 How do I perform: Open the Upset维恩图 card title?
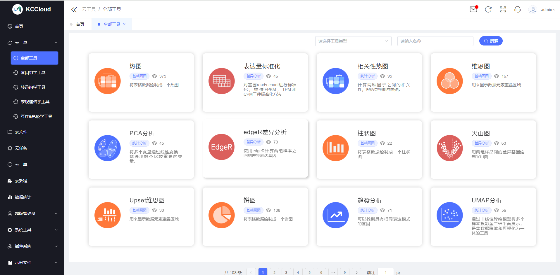[x=147, y=200]
